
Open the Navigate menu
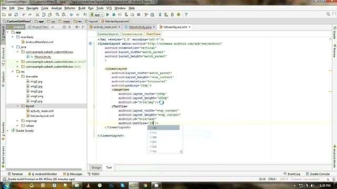pyautogui.click(x=32, y=8)
